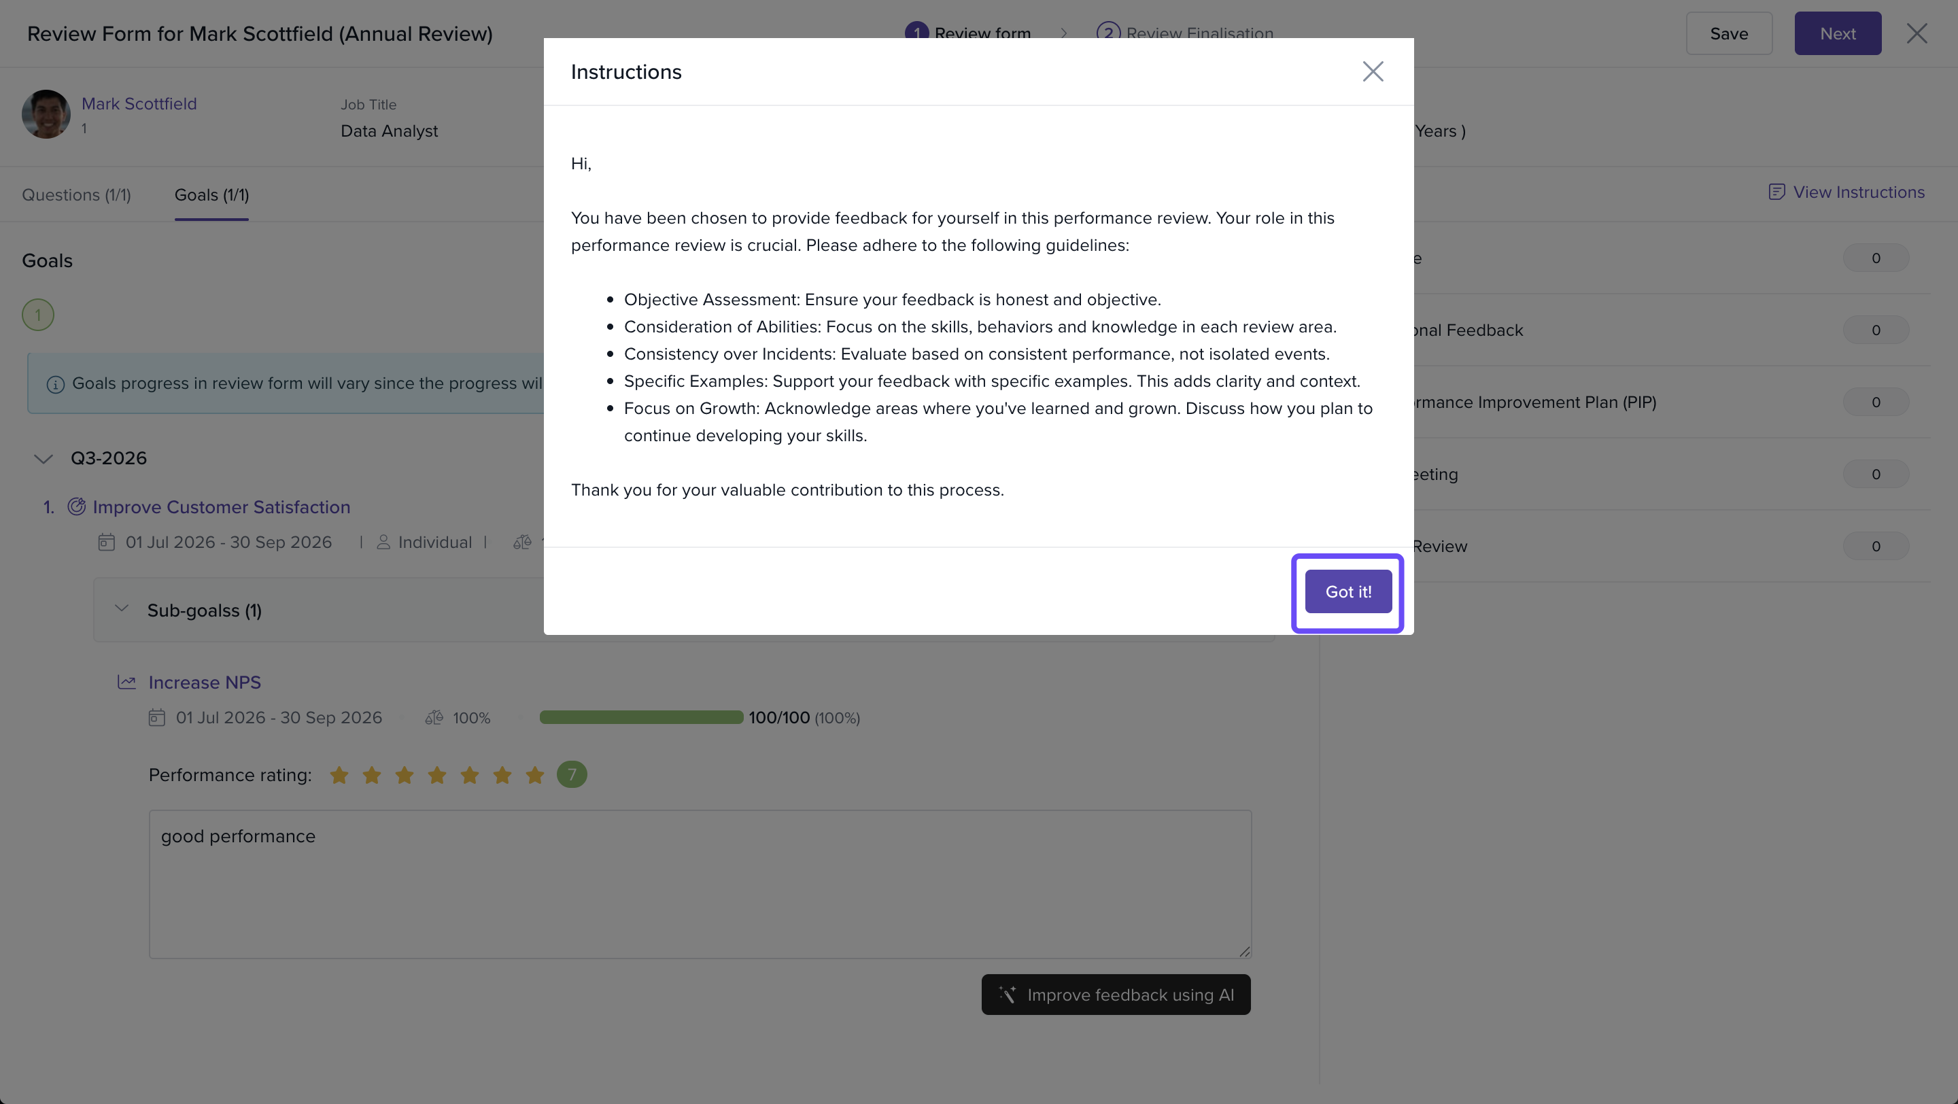Click the calendar icon under Increase NPS

[156, 718]
